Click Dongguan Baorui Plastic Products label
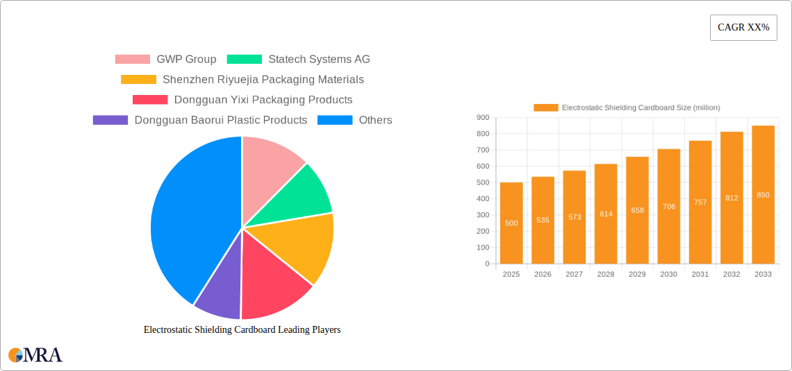 pos(221,120)
